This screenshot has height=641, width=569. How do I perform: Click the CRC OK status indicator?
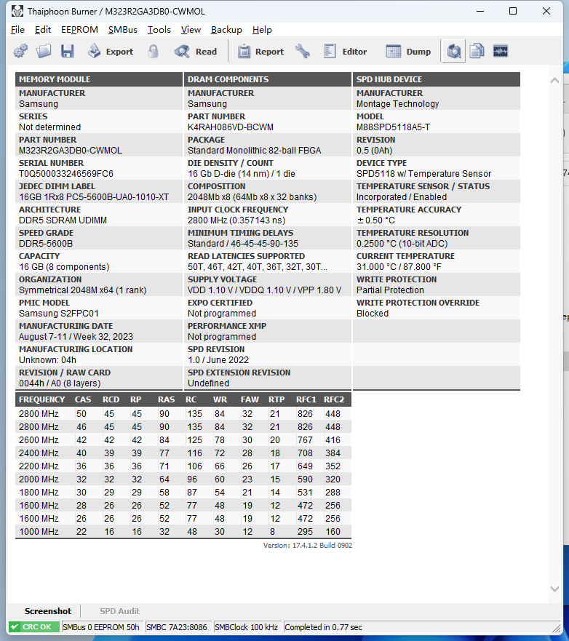(34, 627)
